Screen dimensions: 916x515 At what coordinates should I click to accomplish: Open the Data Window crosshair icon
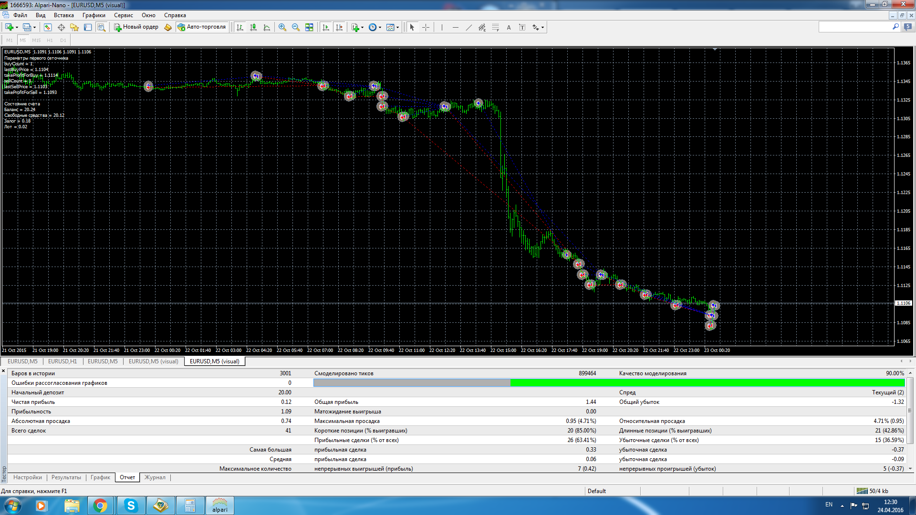[61, 27]
